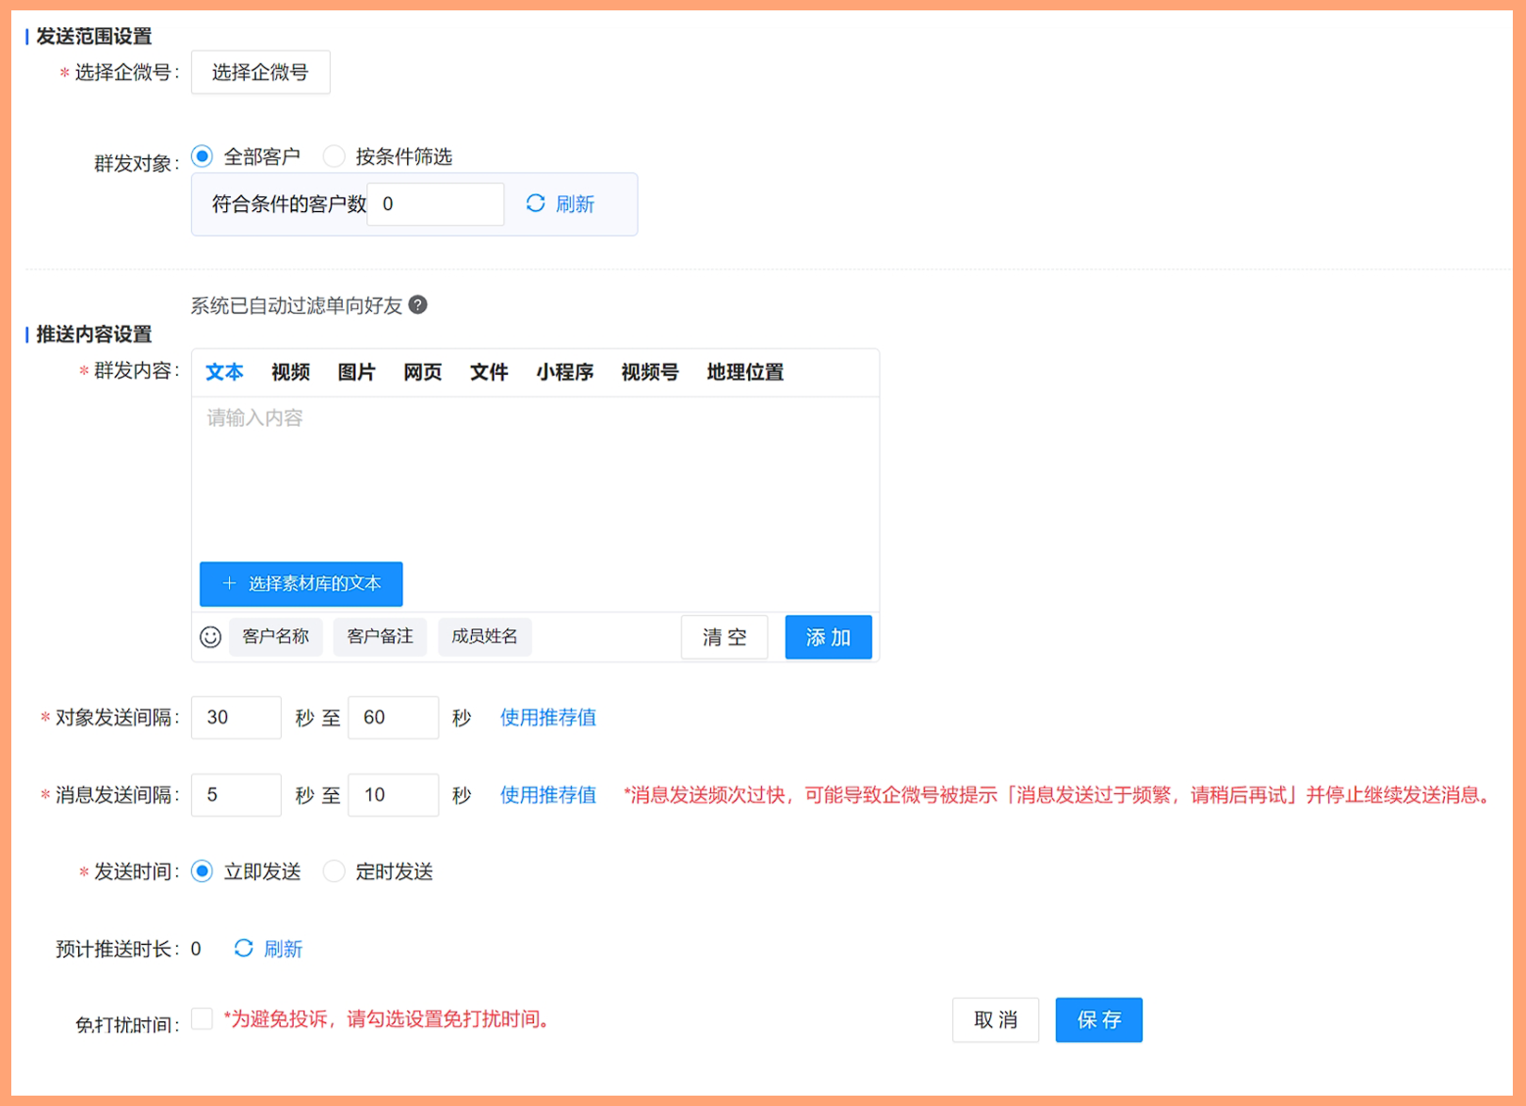Click the 取消 button
Screen dimensions: 1526x1106
(x=996, y=1020)
